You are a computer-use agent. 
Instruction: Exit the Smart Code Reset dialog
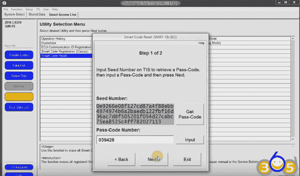(187, 159)
